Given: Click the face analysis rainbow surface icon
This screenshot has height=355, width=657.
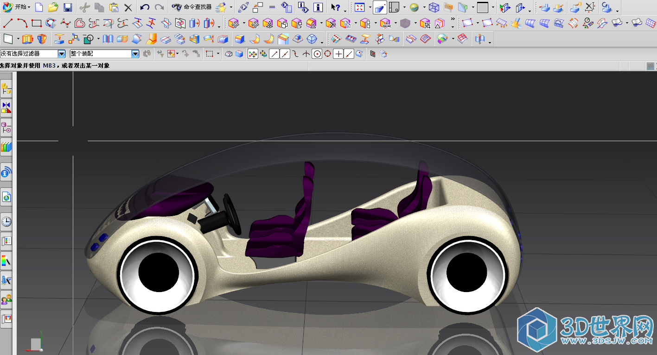Looking at the screenshot, I should 443,39.
